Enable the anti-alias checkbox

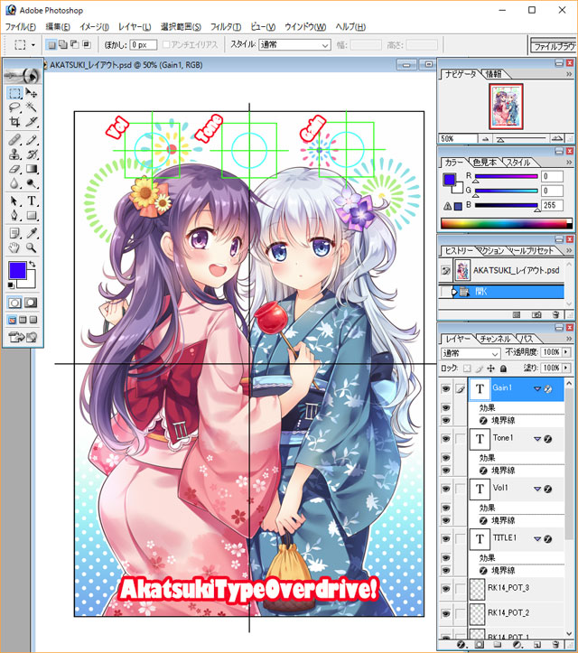(166, 44)
